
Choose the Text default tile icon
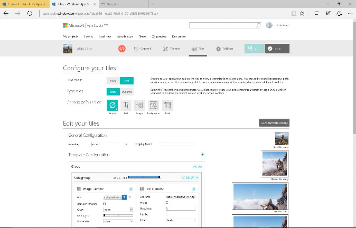(126, 105)
